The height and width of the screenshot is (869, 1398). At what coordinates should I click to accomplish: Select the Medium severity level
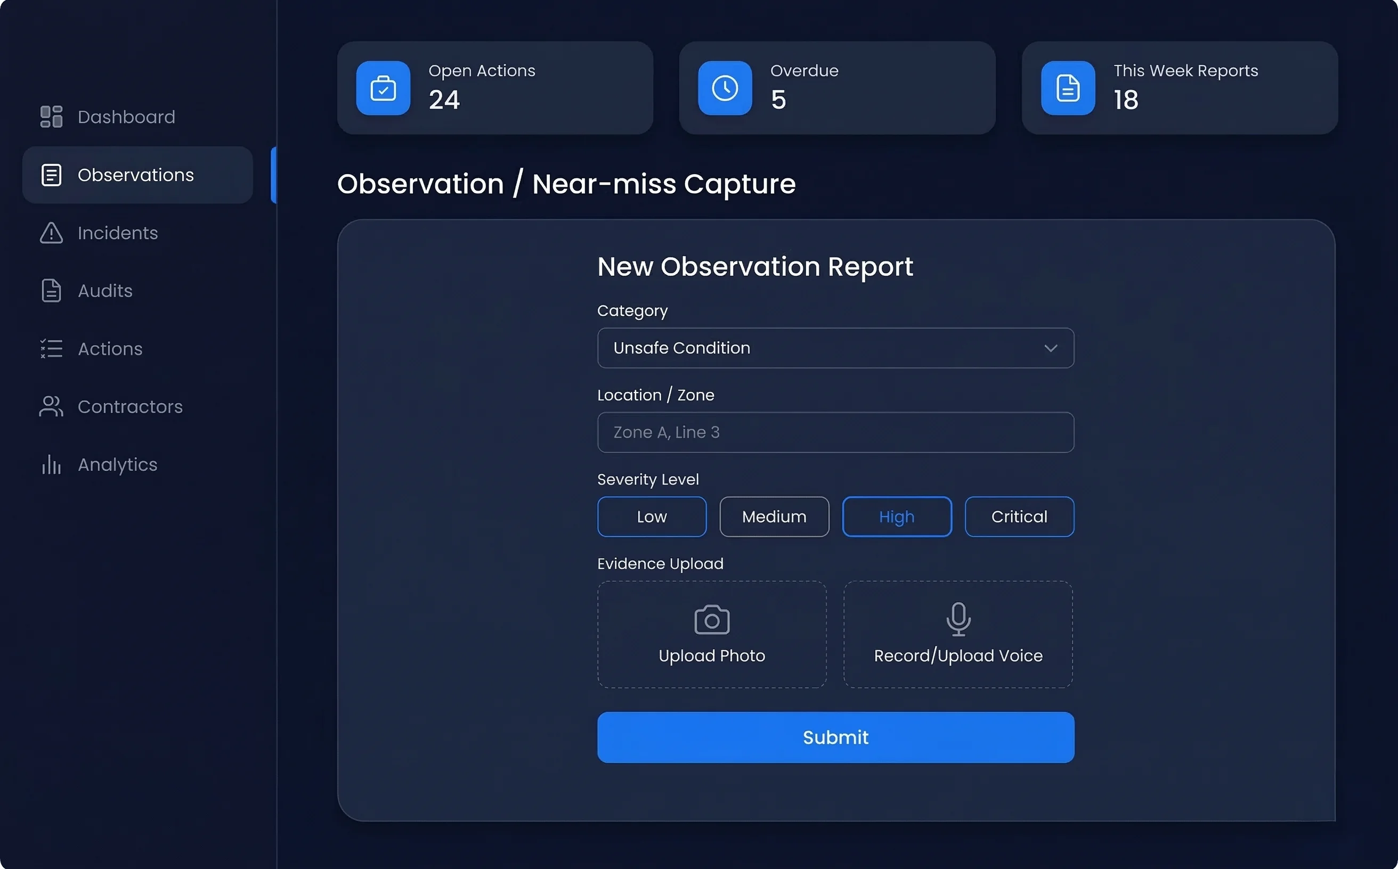774,516
